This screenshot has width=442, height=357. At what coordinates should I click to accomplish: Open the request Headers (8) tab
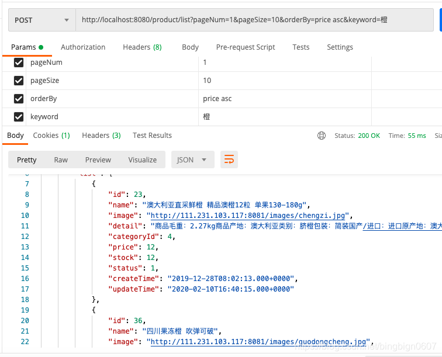click(x=142, y=47)
